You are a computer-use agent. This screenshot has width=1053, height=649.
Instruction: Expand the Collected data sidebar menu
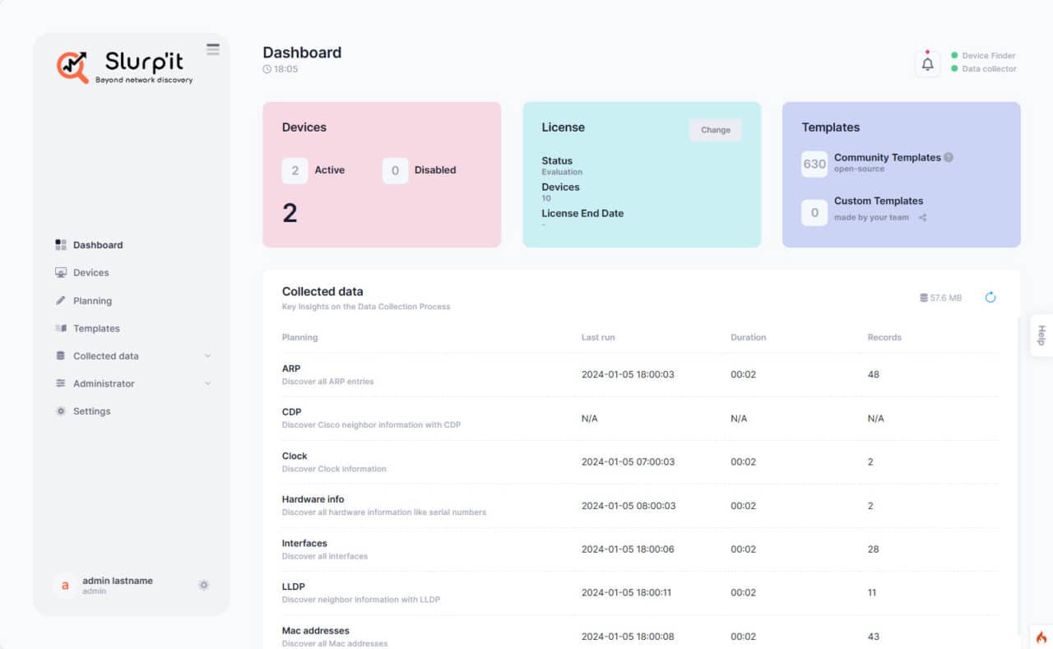[207, 356]
